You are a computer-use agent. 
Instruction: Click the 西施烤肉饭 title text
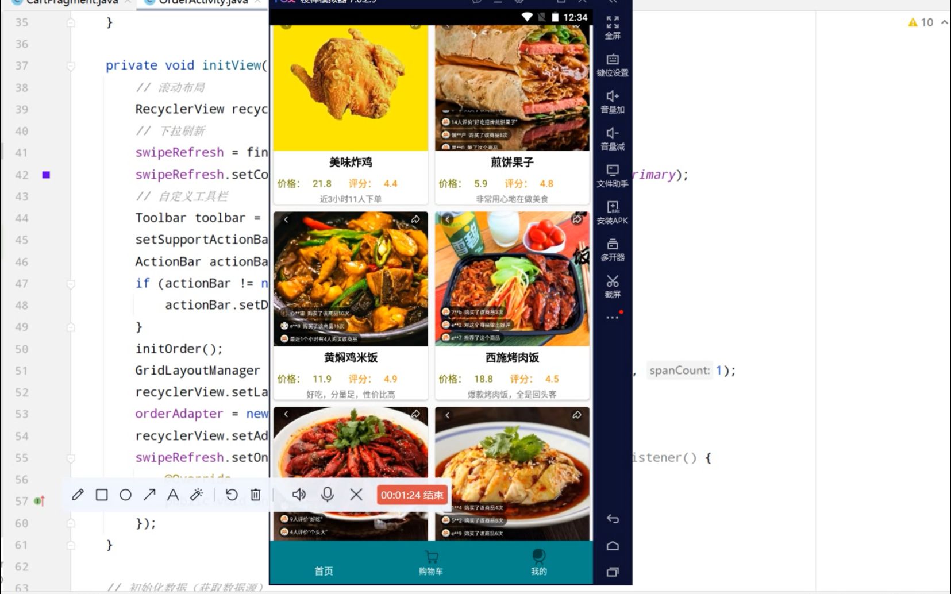(x=512, y=357)
